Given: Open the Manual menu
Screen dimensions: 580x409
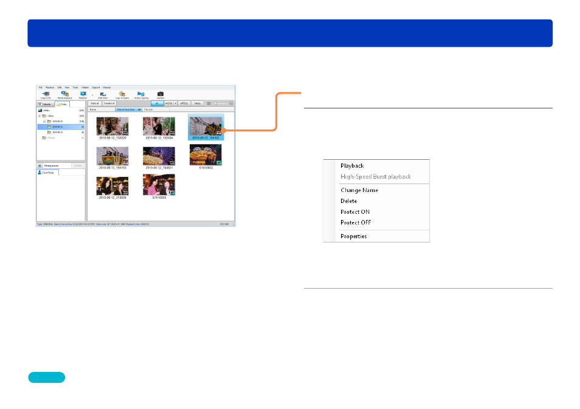Looking at the screenshot, I should pyautogui.click(x=106, y=88).
